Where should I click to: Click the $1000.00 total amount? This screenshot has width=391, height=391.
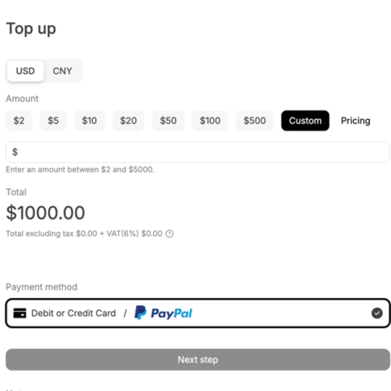pos(45,213)
